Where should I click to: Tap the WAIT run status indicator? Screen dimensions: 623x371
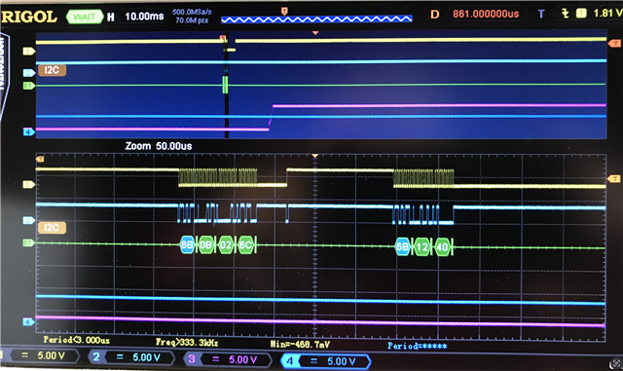tap(85, 17)
